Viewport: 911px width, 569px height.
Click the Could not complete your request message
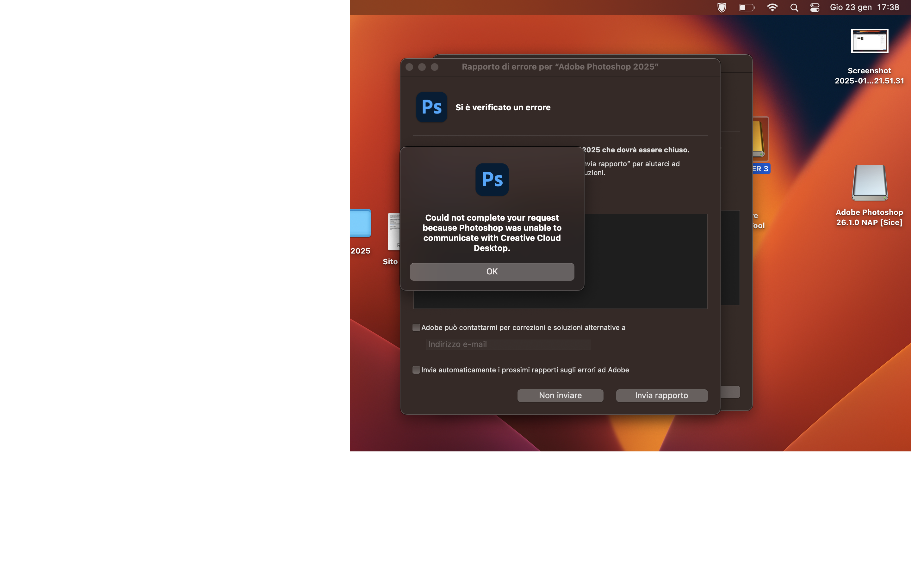point(492,233)
